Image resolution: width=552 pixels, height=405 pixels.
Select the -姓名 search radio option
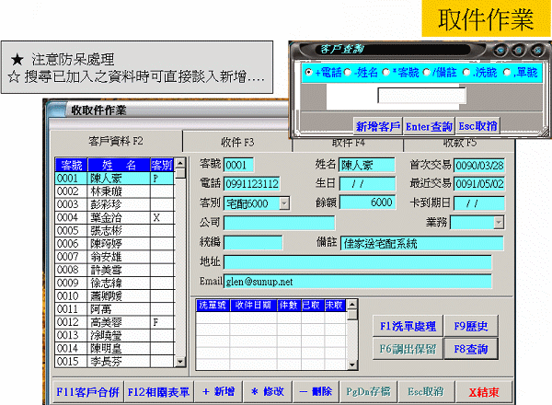(349, 72)
